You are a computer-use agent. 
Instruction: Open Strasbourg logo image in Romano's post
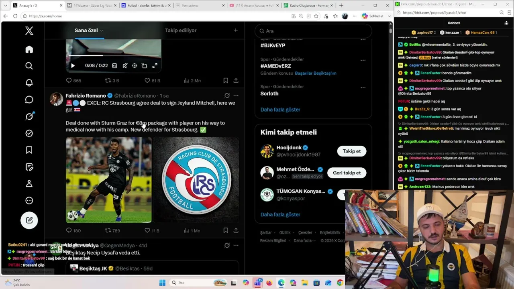[x=196, y=180]
